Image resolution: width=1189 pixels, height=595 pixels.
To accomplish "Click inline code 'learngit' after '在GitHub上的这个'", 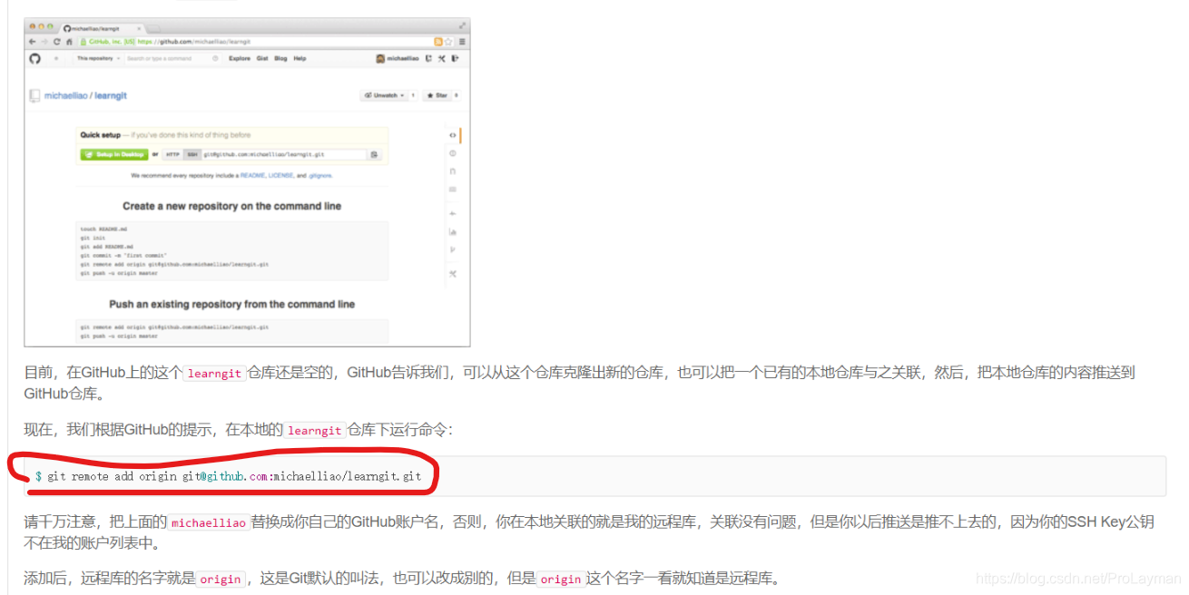I will (214, 373).
